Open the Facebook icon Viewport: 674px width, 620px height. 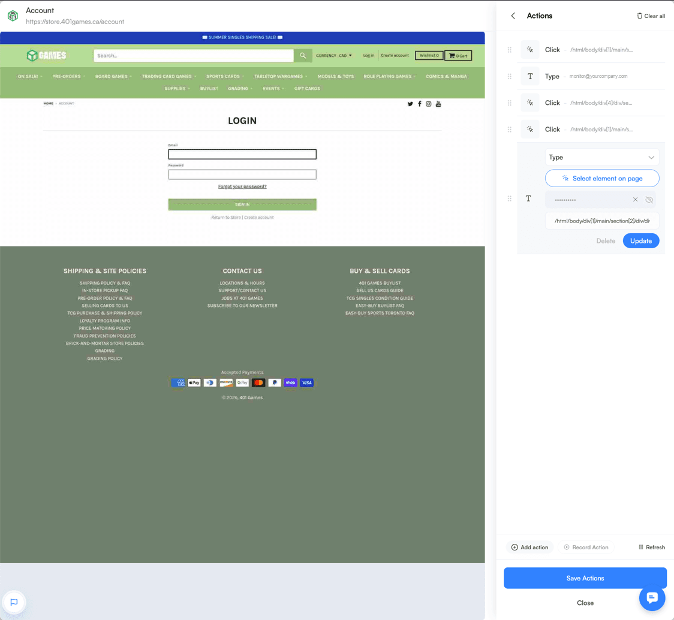420,104
